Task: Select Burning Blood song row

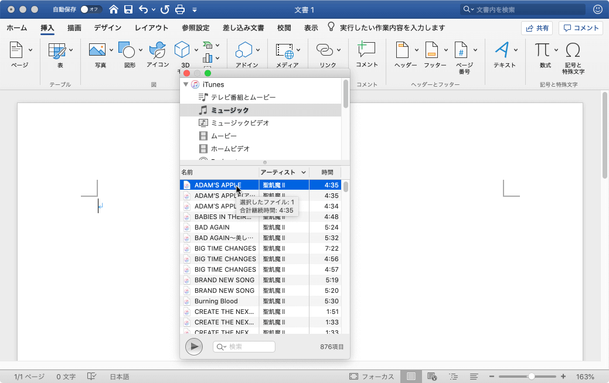Action: (x=261, y=301)
